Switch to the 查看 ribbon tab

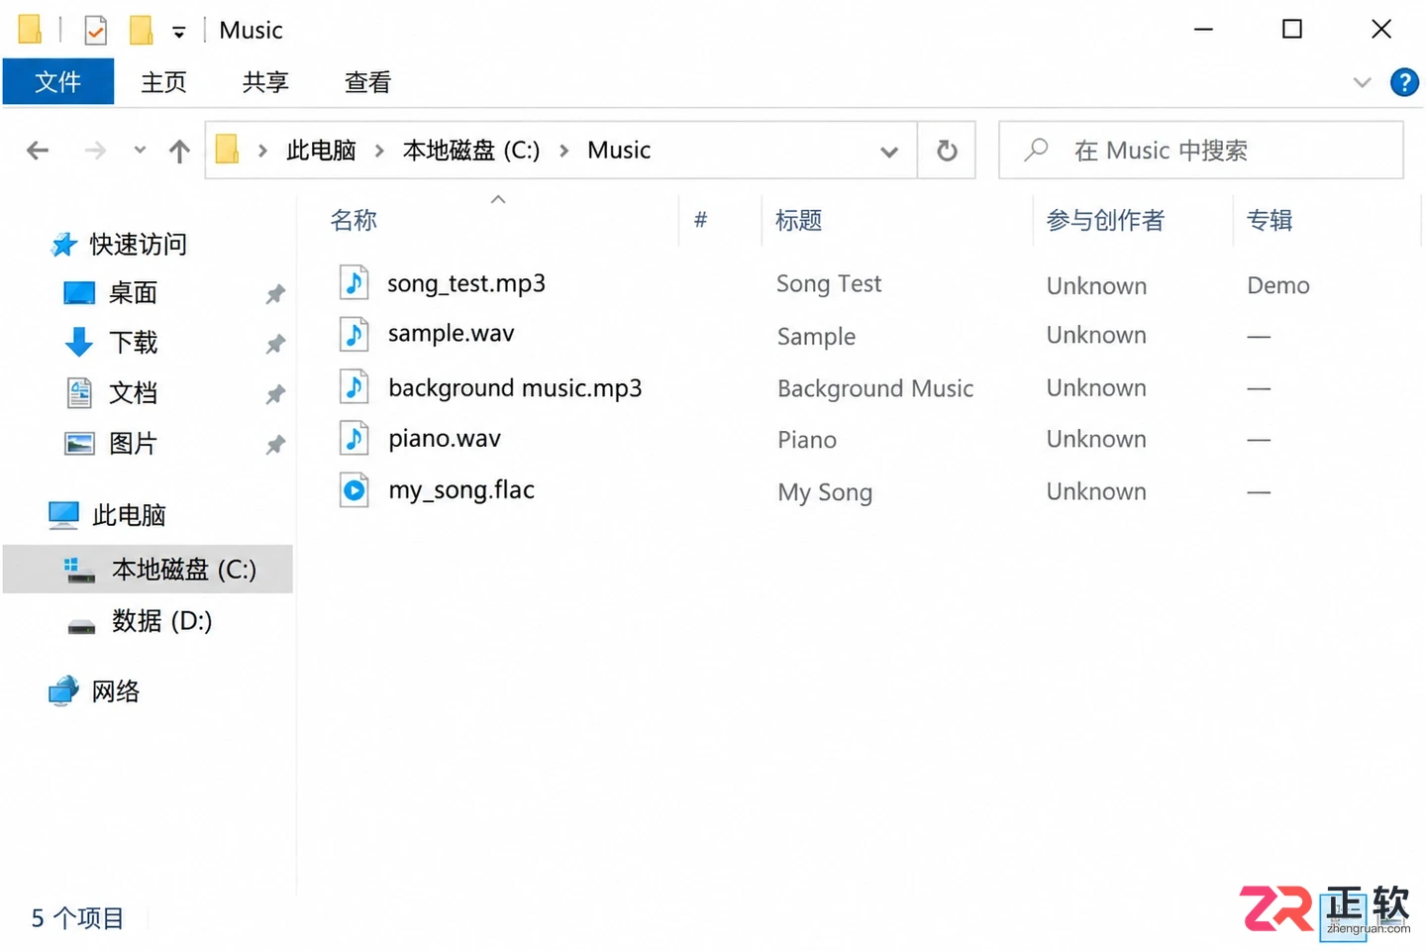367,82
